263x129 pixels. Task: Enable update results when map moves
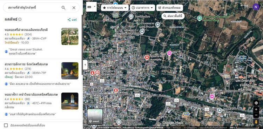click(x=6, y=125)
